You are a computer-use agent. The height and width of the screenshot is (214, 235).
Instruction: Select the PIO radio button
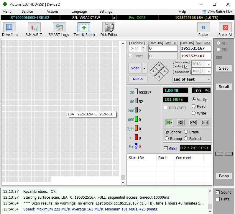(218, 50)
